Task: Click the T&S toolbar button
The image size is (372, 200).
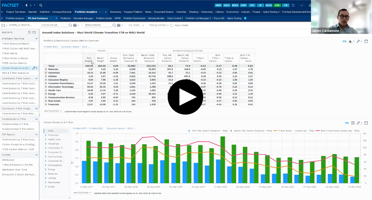Action: click(x=252, y=5)
